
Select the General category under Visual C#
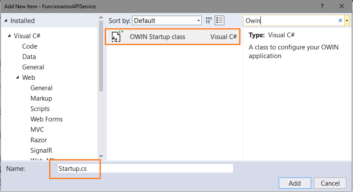pyautogui.click(x=33, y=67)
